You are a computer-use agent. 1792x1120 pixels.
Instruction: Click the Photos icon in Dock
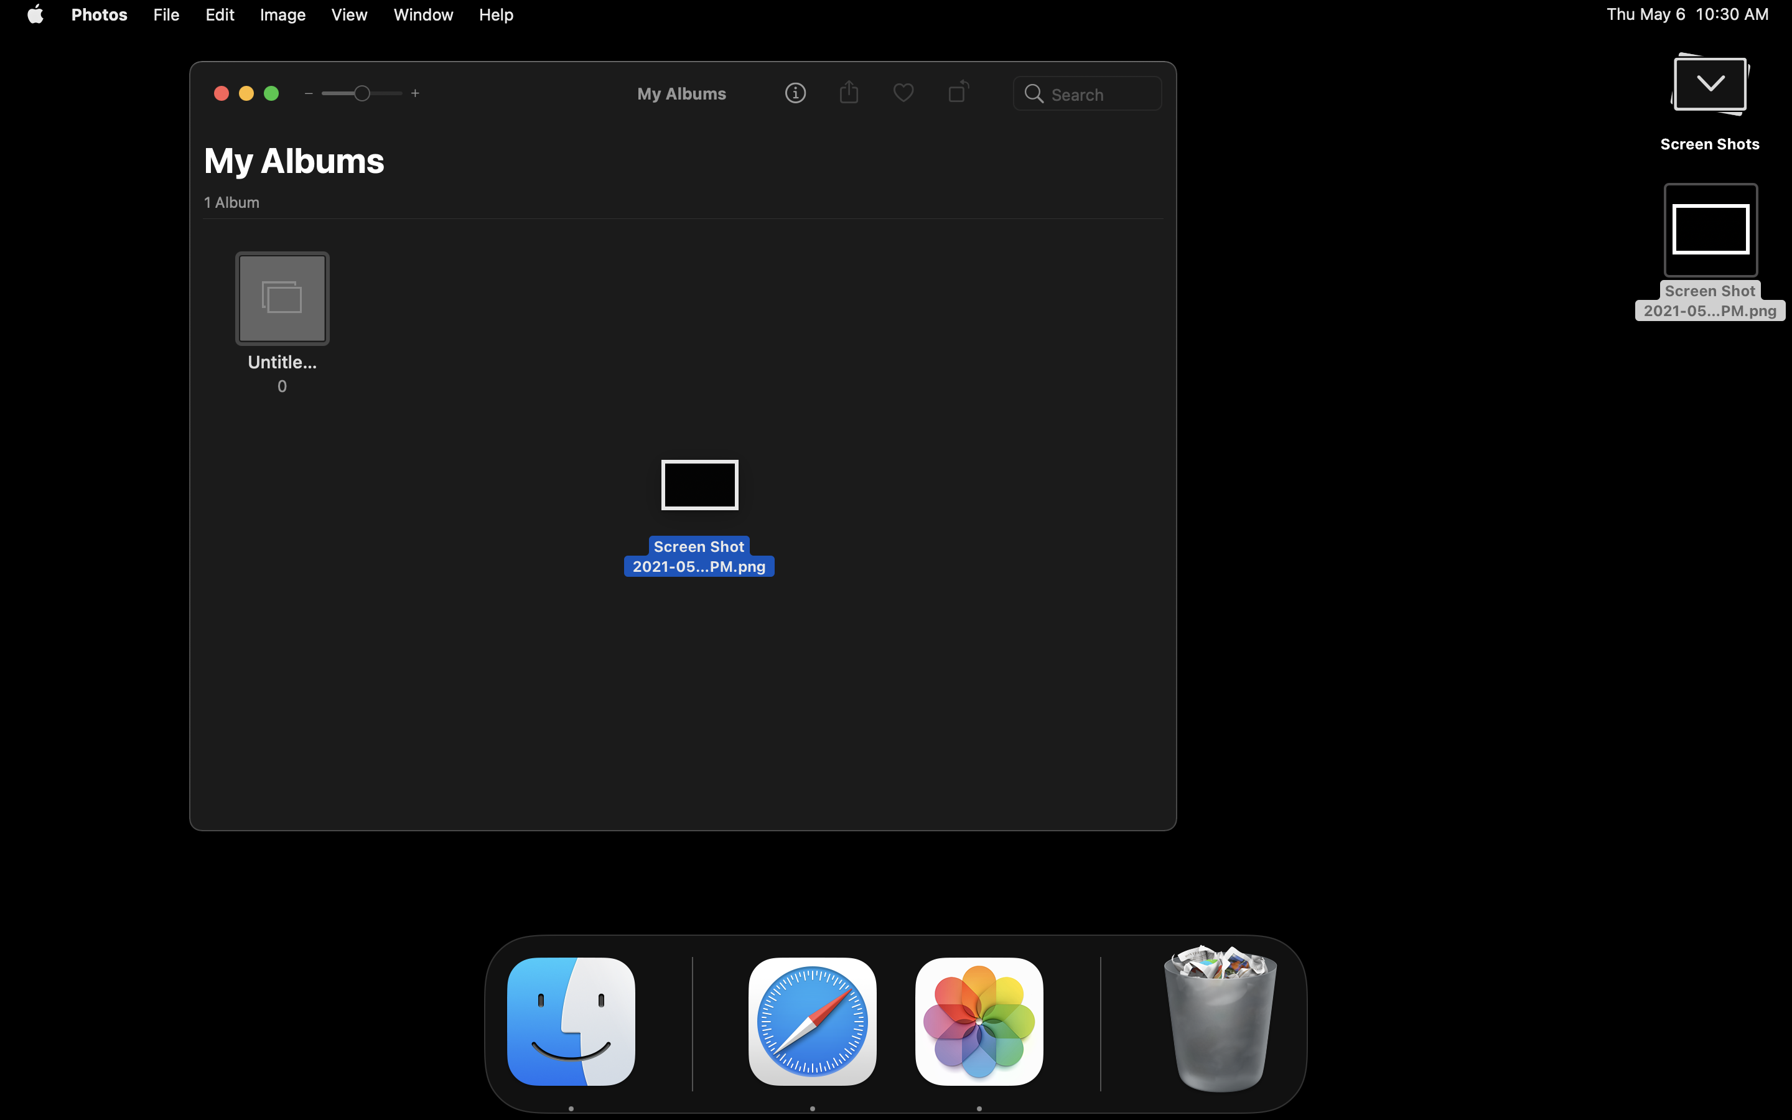pyautogui.click(x=979, y=1022)
